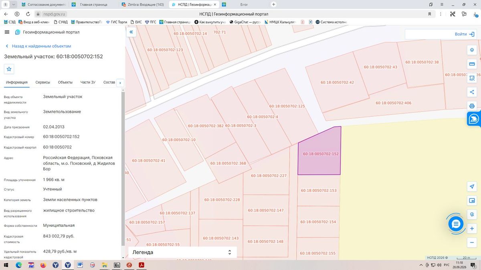The width and height of the screenshot is (481, 270).
Task: Open the chat assistant bubble icon
Action: 456,224
